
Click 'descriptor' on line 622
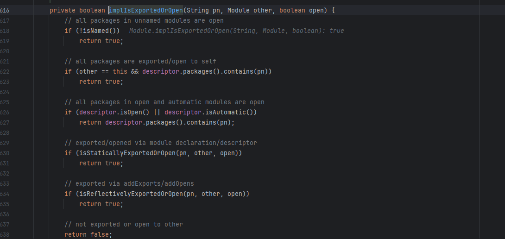click(x=161, y=71)
